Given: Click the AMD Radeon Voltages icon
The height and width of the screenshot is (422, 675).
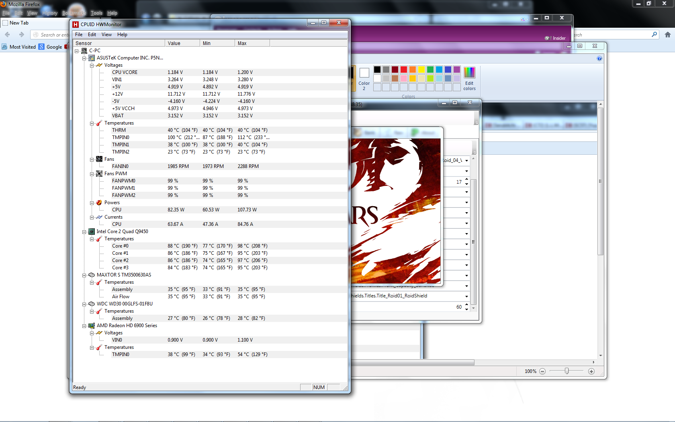Looking at the screenshot, I should 99,333.
